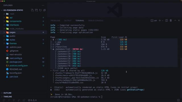Click the zsh terminal shell icon
Image resolution: width=182 pixels, height=102 pixels.
click(152, 20)
